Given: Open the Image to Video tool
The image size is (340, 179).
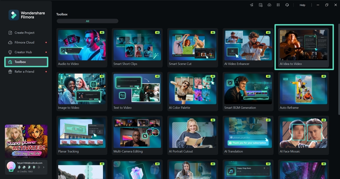Looking at the screenshot, I should pyautogui.click(x=82, y=92).
